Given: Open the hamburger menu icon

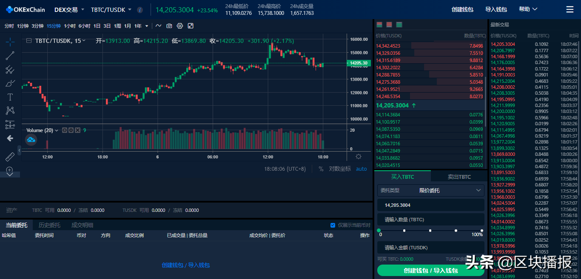Looking at the screenshot, I should point(570,9).
